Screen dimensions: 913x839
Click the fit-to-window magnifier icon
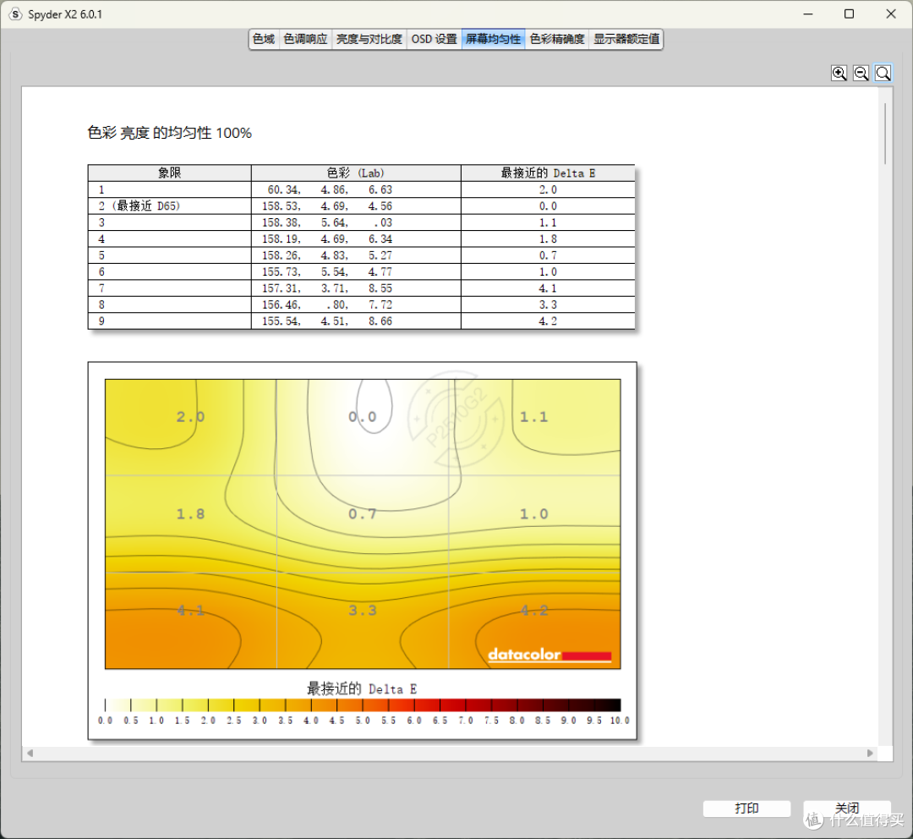[883, 73]
